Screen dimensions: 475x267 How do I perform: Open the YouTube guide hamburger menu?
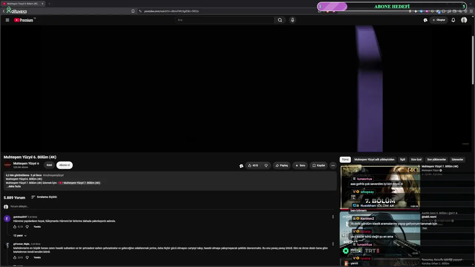point(7,20)
